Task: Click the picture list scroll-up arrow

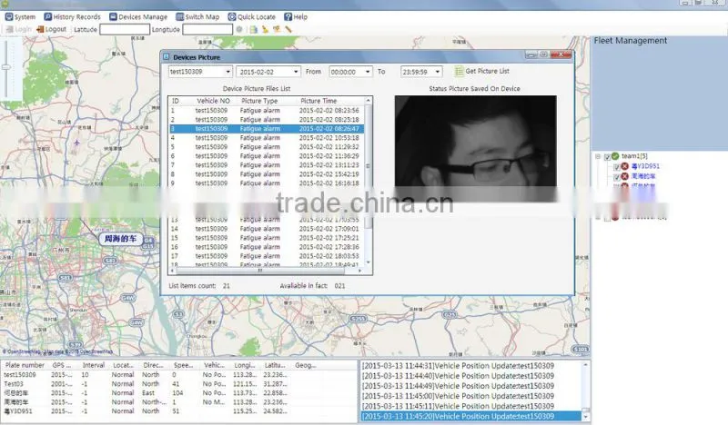Action: 369,101
